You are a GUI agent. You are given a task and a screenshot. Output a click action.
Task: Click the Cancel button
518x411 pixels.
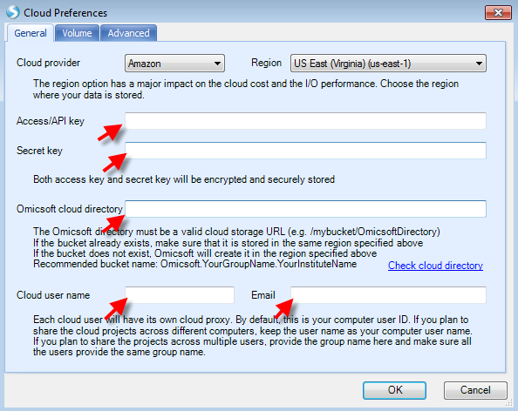(x=475, y=390)
